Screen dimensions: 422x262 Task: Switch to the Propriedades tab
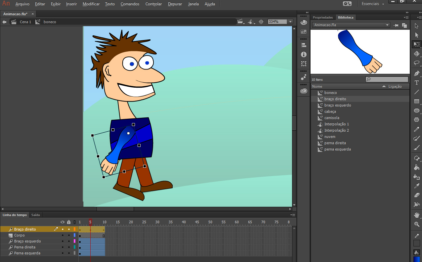coord(323,17)
